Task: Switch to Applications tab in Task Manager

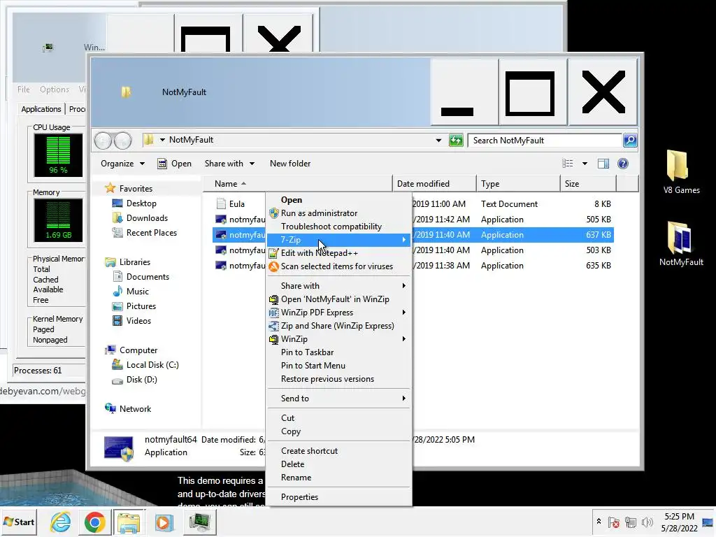Action: pos(41,109)
